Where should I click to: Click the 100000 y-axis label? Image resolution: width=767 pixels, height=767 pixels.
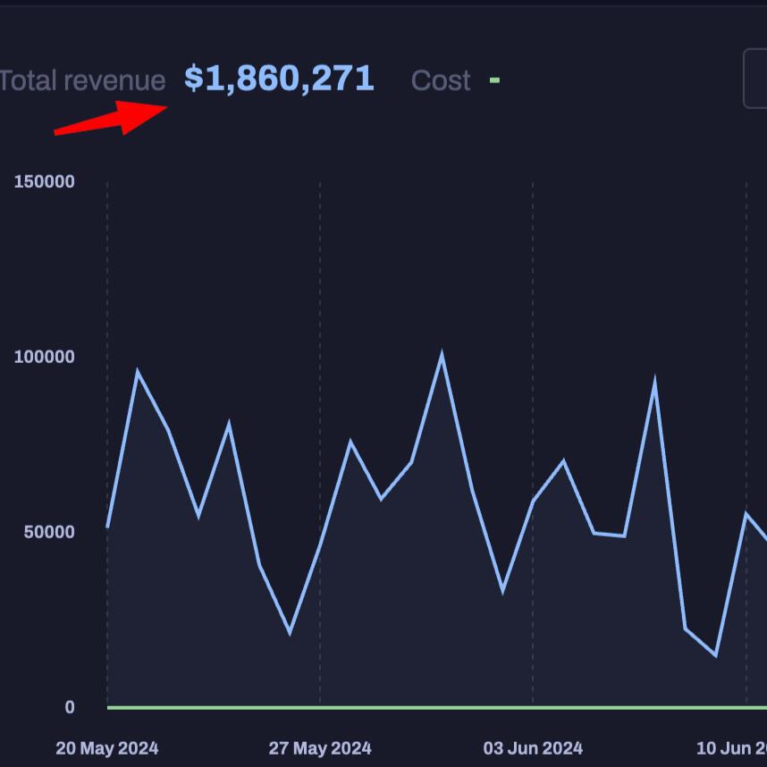[x=44, y=357]
